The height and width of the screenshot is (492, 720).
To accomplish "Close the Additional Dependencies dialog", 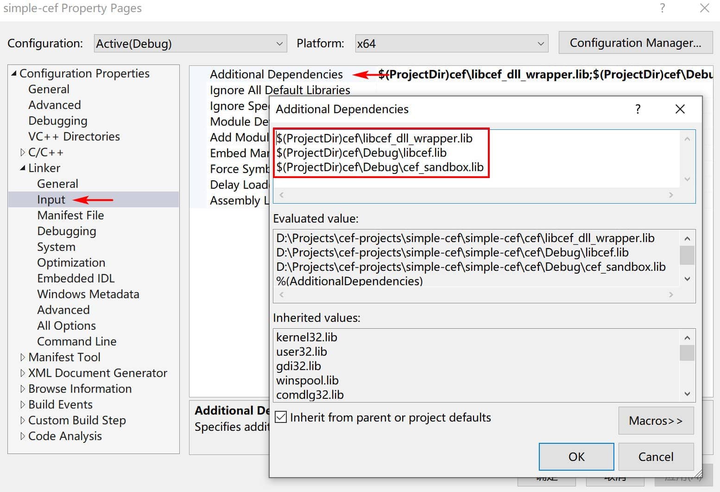I will pos(680,109).
